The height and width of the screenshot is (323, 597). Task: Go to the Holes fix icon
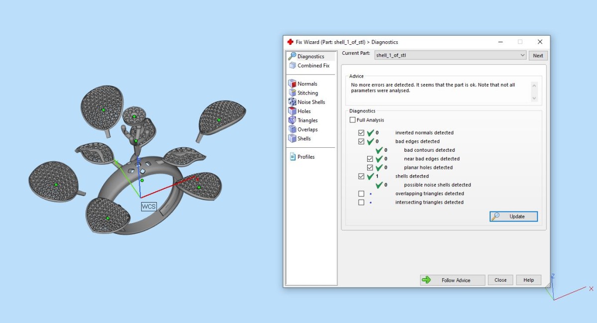293,111
